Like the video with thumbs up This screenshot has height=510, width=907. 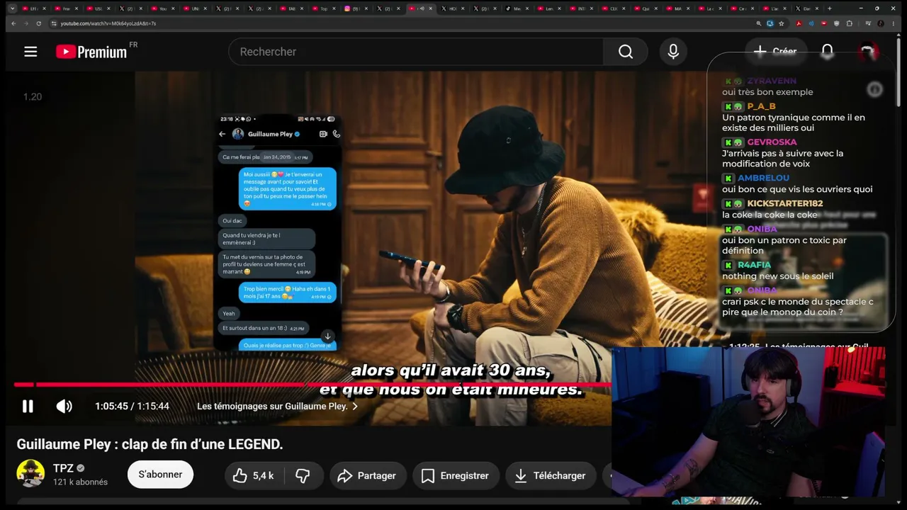253,476
